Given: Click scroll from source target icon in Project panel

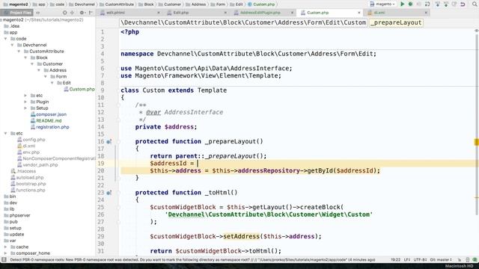Looking at the screenshot, I should tap(65, 13).
